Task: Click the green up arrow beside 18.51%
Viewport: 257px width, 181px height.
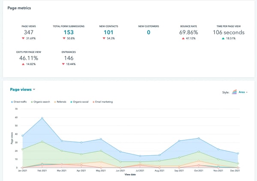Action: (223, 38)
